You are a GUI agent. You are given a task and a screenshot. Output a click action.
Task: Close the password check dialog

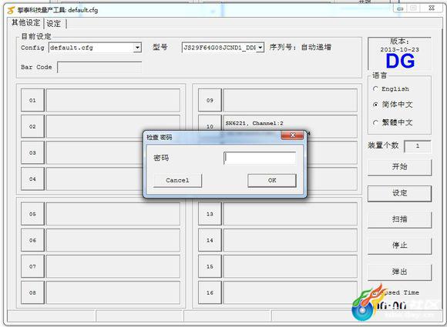click(292, 135)
